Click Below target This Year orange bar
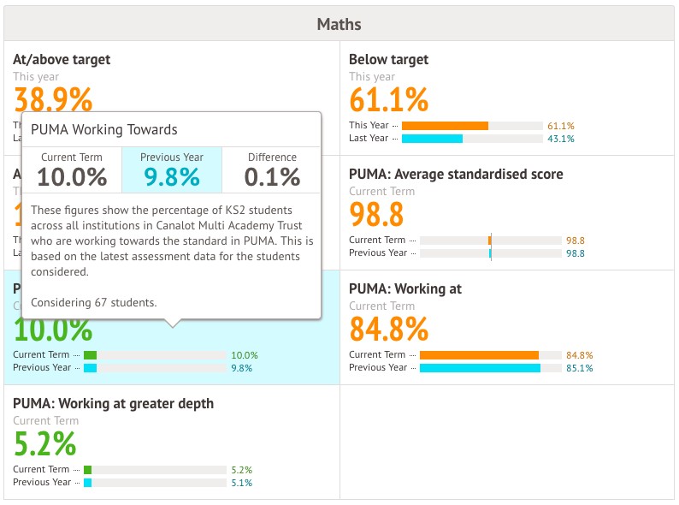The image size is (679, 505). click(x=445, y=126)
